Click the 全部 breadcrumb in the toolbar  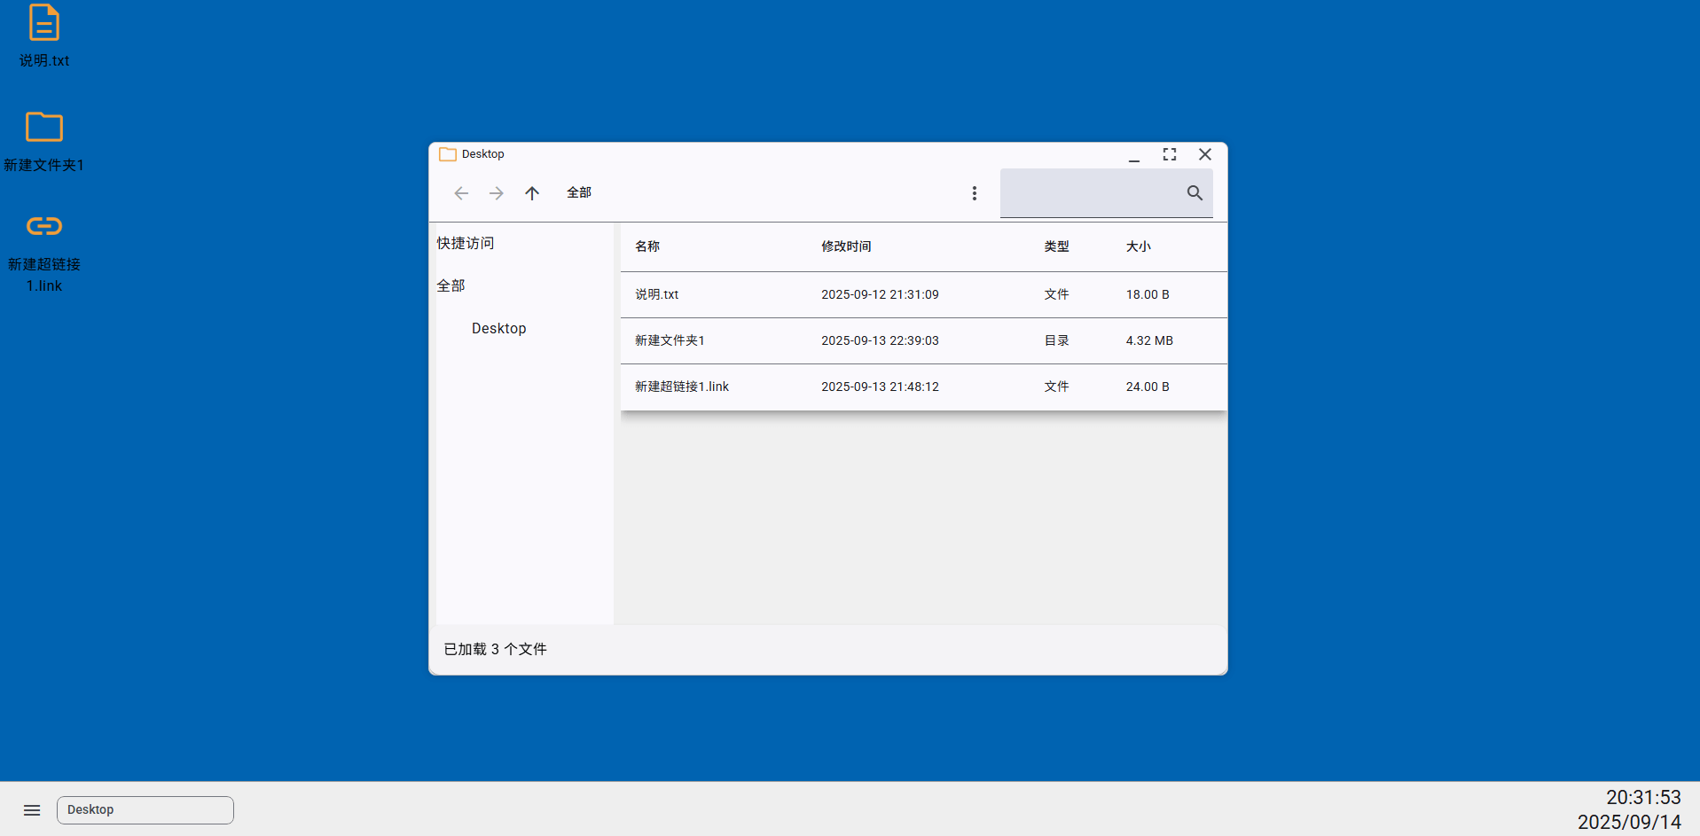pos(579,192)
